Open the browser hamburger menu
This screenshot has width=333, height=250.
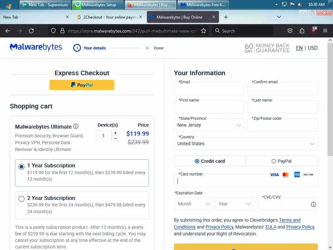325,31
